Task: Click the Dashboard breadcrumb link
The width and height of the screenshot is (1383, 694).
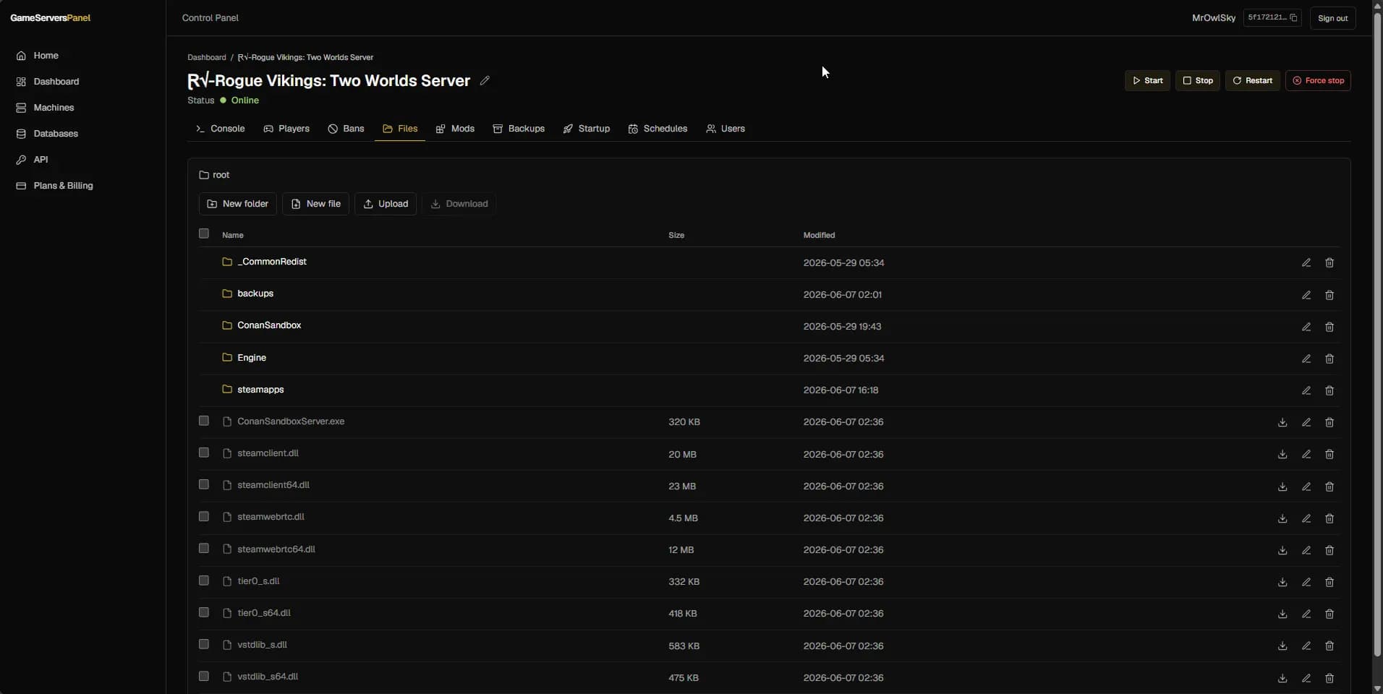Action: [206, 57]
